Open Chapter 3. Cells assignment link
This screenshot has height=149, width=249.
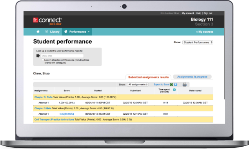pyautogui.click(x=44, y=97)
